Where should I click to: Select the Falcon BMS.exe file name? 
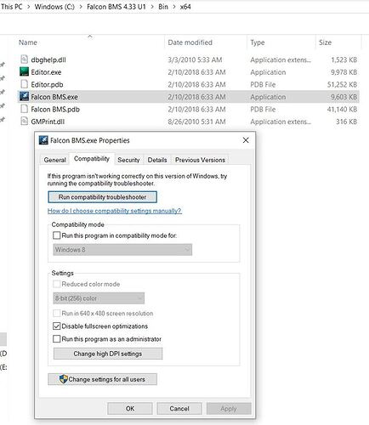tap(54, 97)
